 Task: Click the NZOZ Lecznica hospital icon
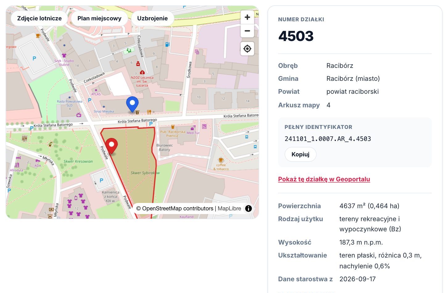(x=142, y=72)
